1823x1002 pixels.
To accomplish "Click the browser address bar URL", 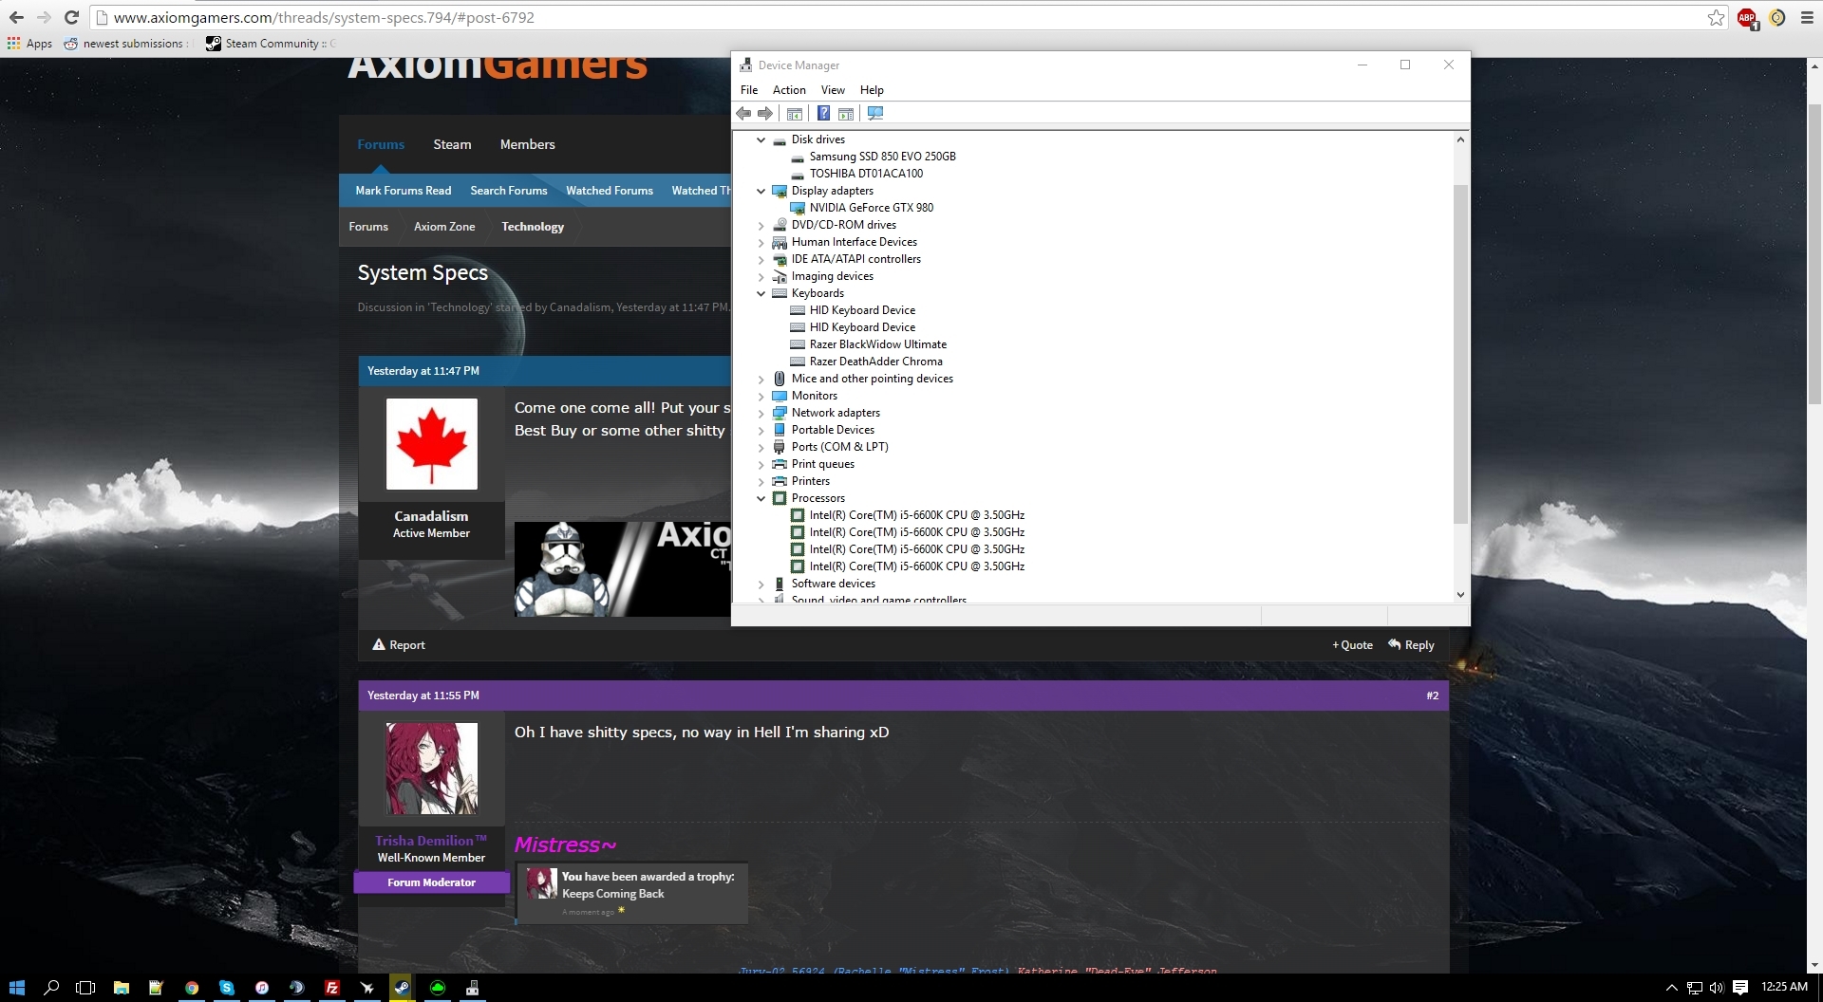I will tap(324, 17).
